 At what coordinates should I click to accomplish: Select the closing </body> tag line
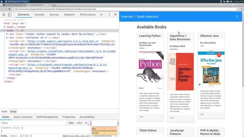11,78
